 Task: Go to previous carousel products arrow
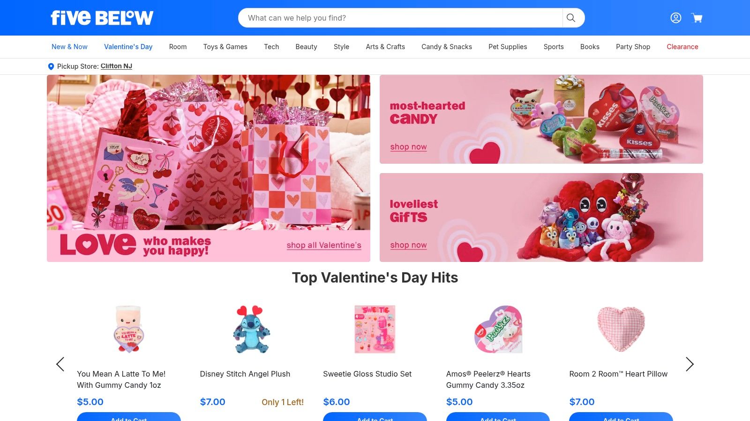click(60, 364)
